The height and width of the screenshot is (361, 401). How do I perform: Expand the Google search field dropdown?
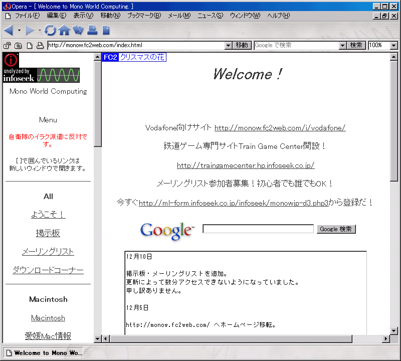[x=343, y=46]
